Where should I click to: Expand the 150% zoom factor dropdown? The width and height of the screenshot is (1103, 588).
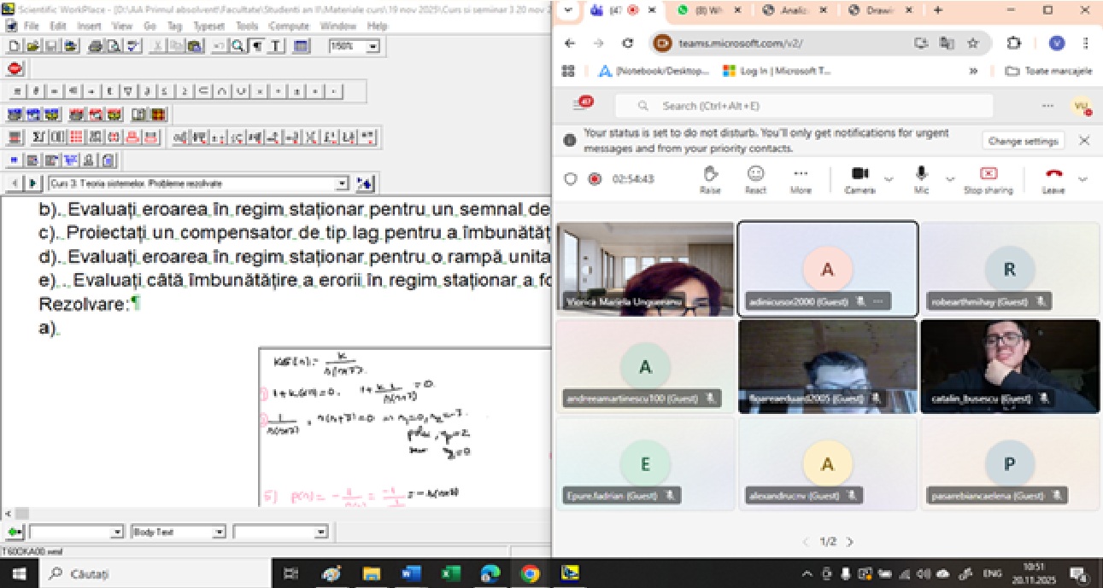(x=373, y=47)
